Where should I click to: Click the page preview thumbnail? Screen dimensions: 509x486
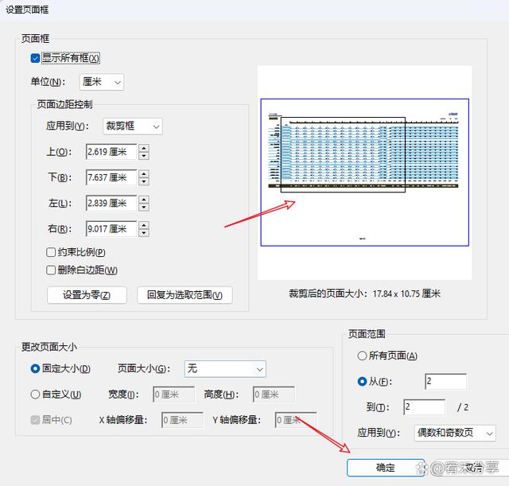pos(364,173)
